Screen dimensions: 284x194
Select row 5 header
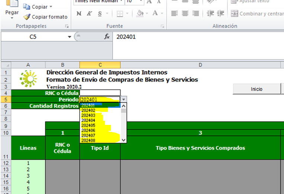pyautogui.click(x=6, y=100)
